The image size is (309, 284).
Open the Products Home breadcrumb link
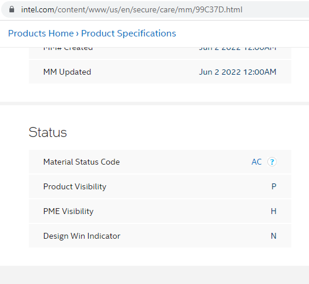(41, 34)
